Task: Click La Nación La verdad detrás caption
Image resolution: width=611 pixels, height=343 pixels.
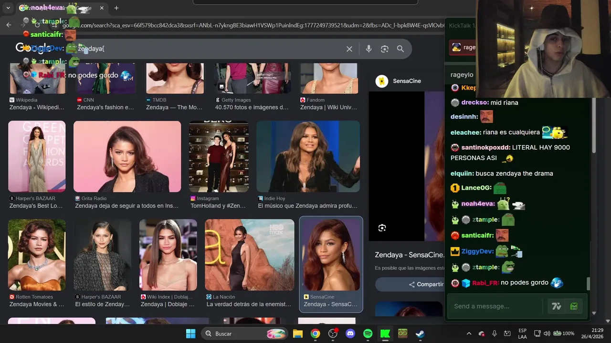Action: point(249,304)
